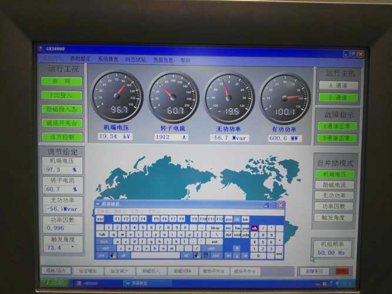Toggle 远方控制 status button
This screenshot has height=294, width=392.
62,137
